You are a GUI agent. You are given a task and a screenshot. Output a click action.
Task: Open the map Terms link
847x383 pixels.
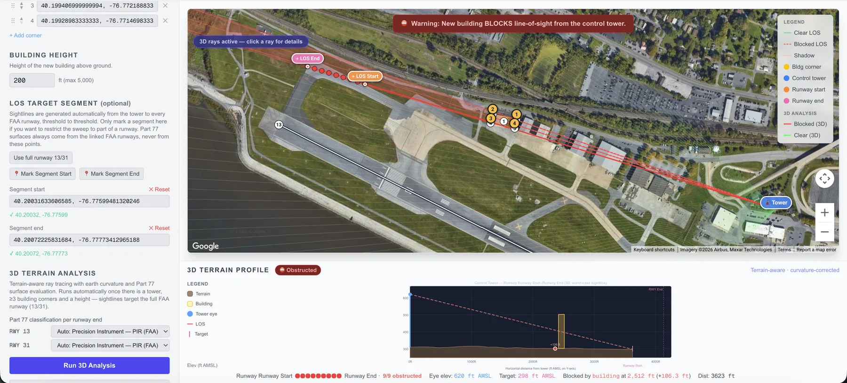click(784, 250)
